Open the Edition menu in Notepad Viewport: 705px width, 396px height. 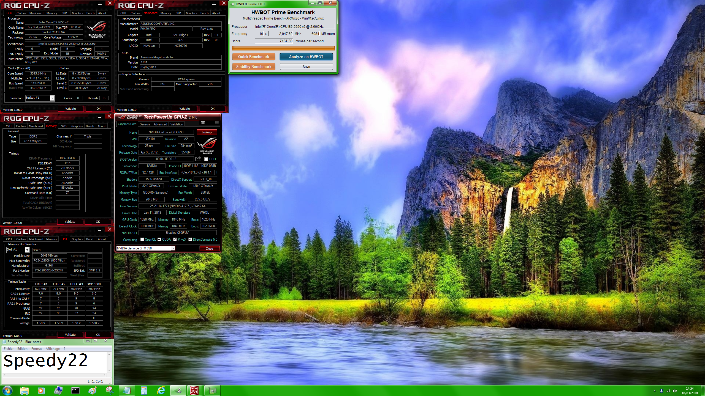click(22, 349)
